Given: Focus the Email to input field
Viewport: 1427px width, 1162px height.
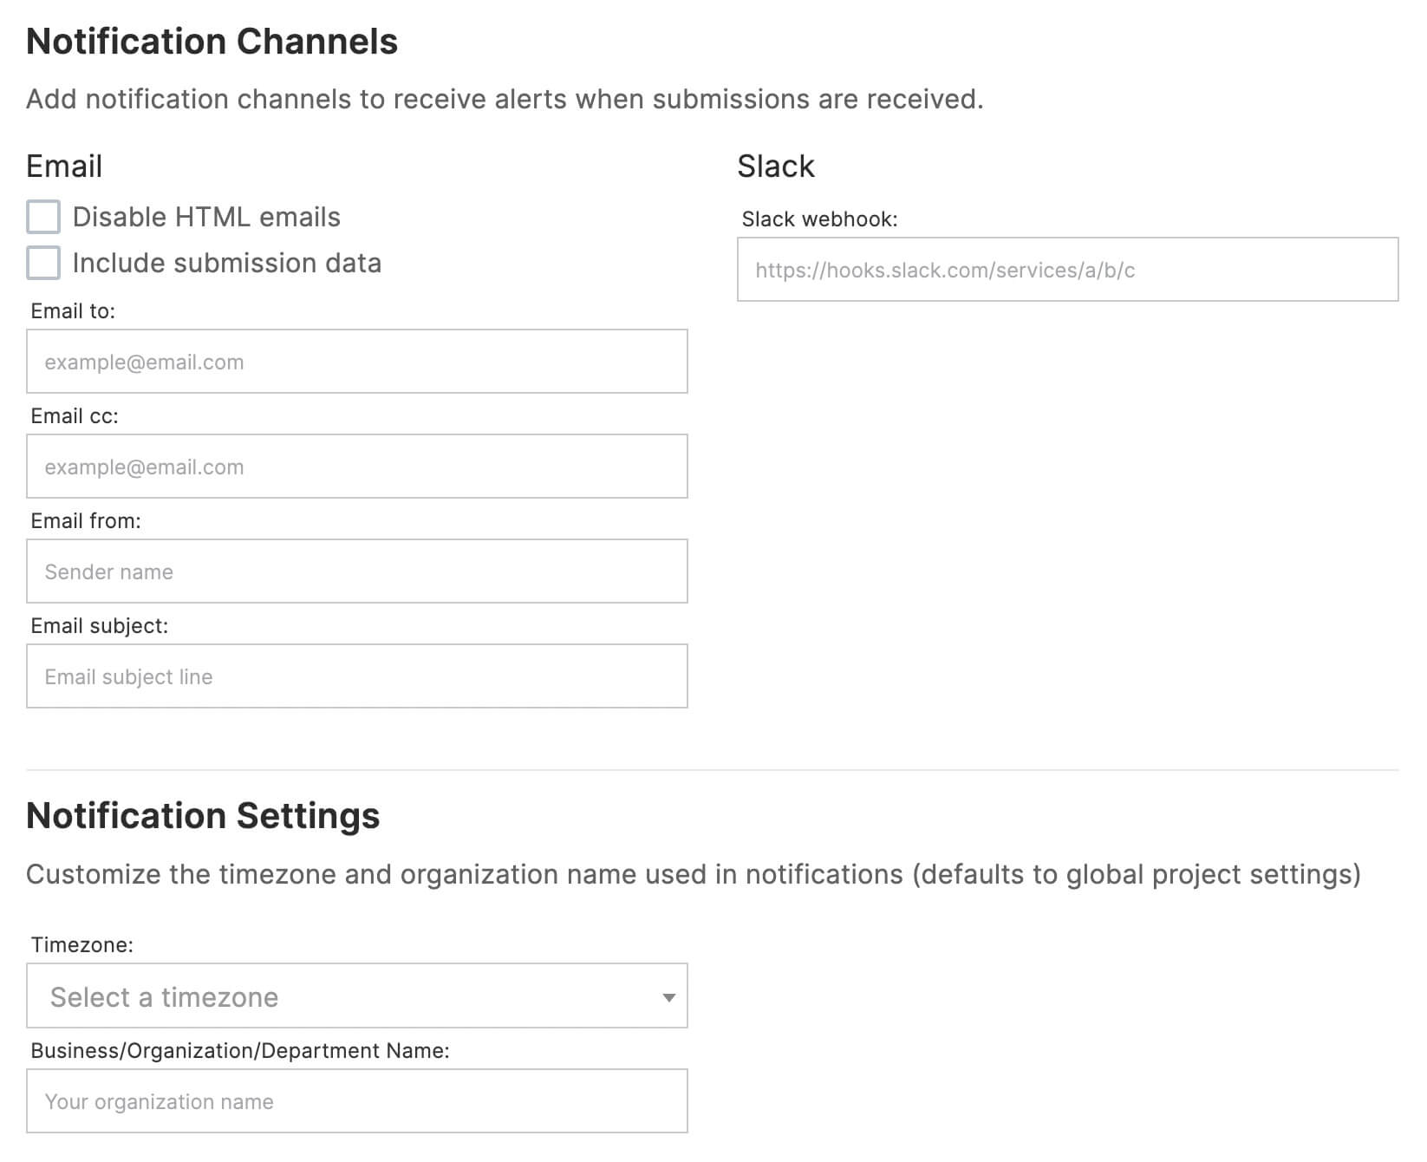Looking at the screenshot, I should point(357,362).
